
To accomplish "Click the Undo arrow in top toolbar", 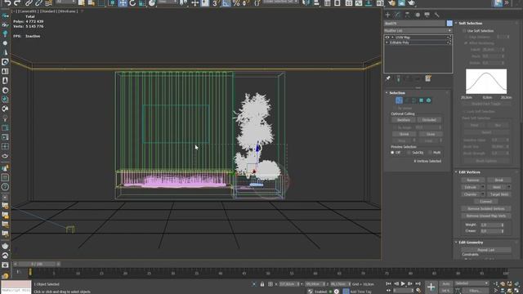I will pos(7,3).
